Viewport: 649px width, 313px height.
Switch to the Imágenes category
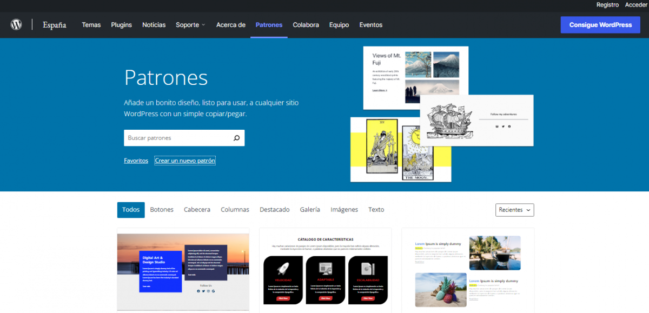click(344, 210)
